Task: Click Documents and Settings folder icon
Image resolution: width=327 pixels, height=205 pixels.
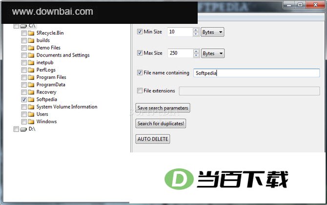Action: [31, 55]
